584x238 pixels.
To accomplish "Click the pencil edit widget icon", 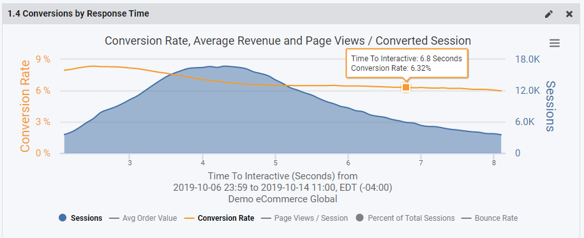I will pos(549,14).
